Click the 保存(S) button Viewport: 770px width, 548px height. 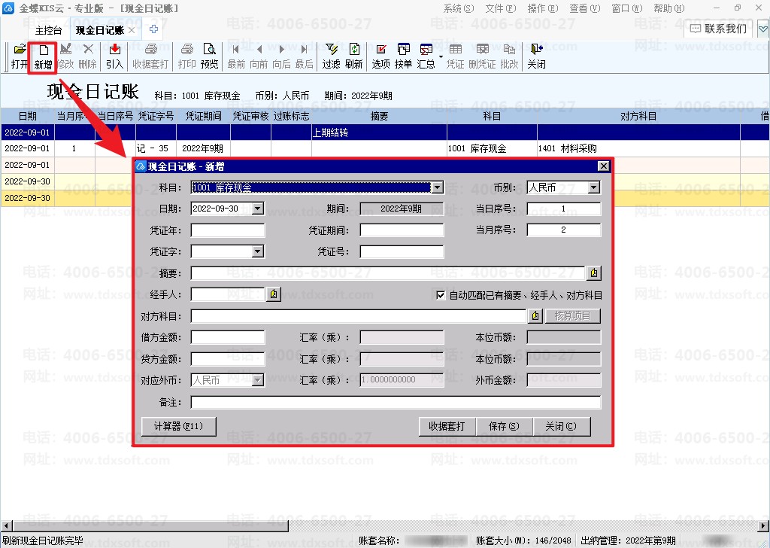coord(504,426)
